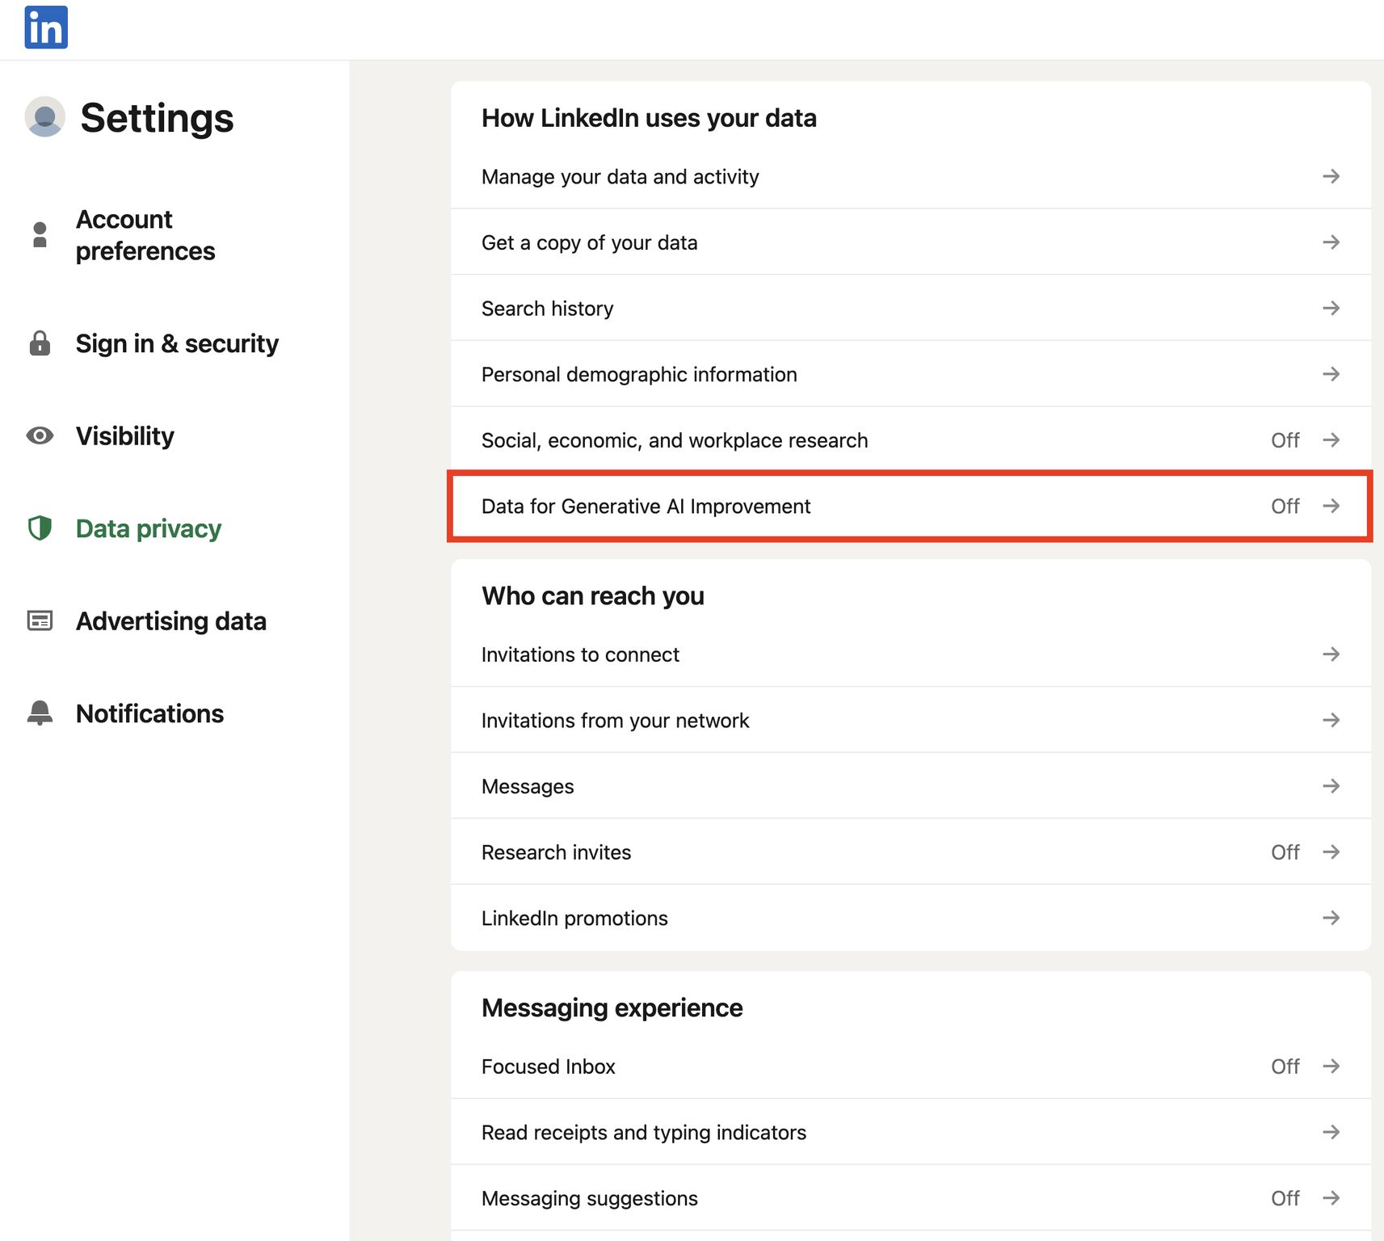Click the eye icon next to Visibility
This screenshot has height=1241, width=1384.
click(x=40, y=436)
